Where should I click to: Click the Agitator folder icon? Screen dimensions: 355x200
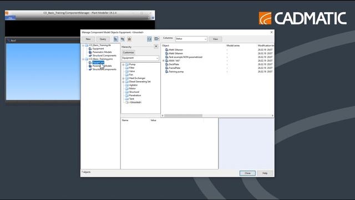pos(127,85)
